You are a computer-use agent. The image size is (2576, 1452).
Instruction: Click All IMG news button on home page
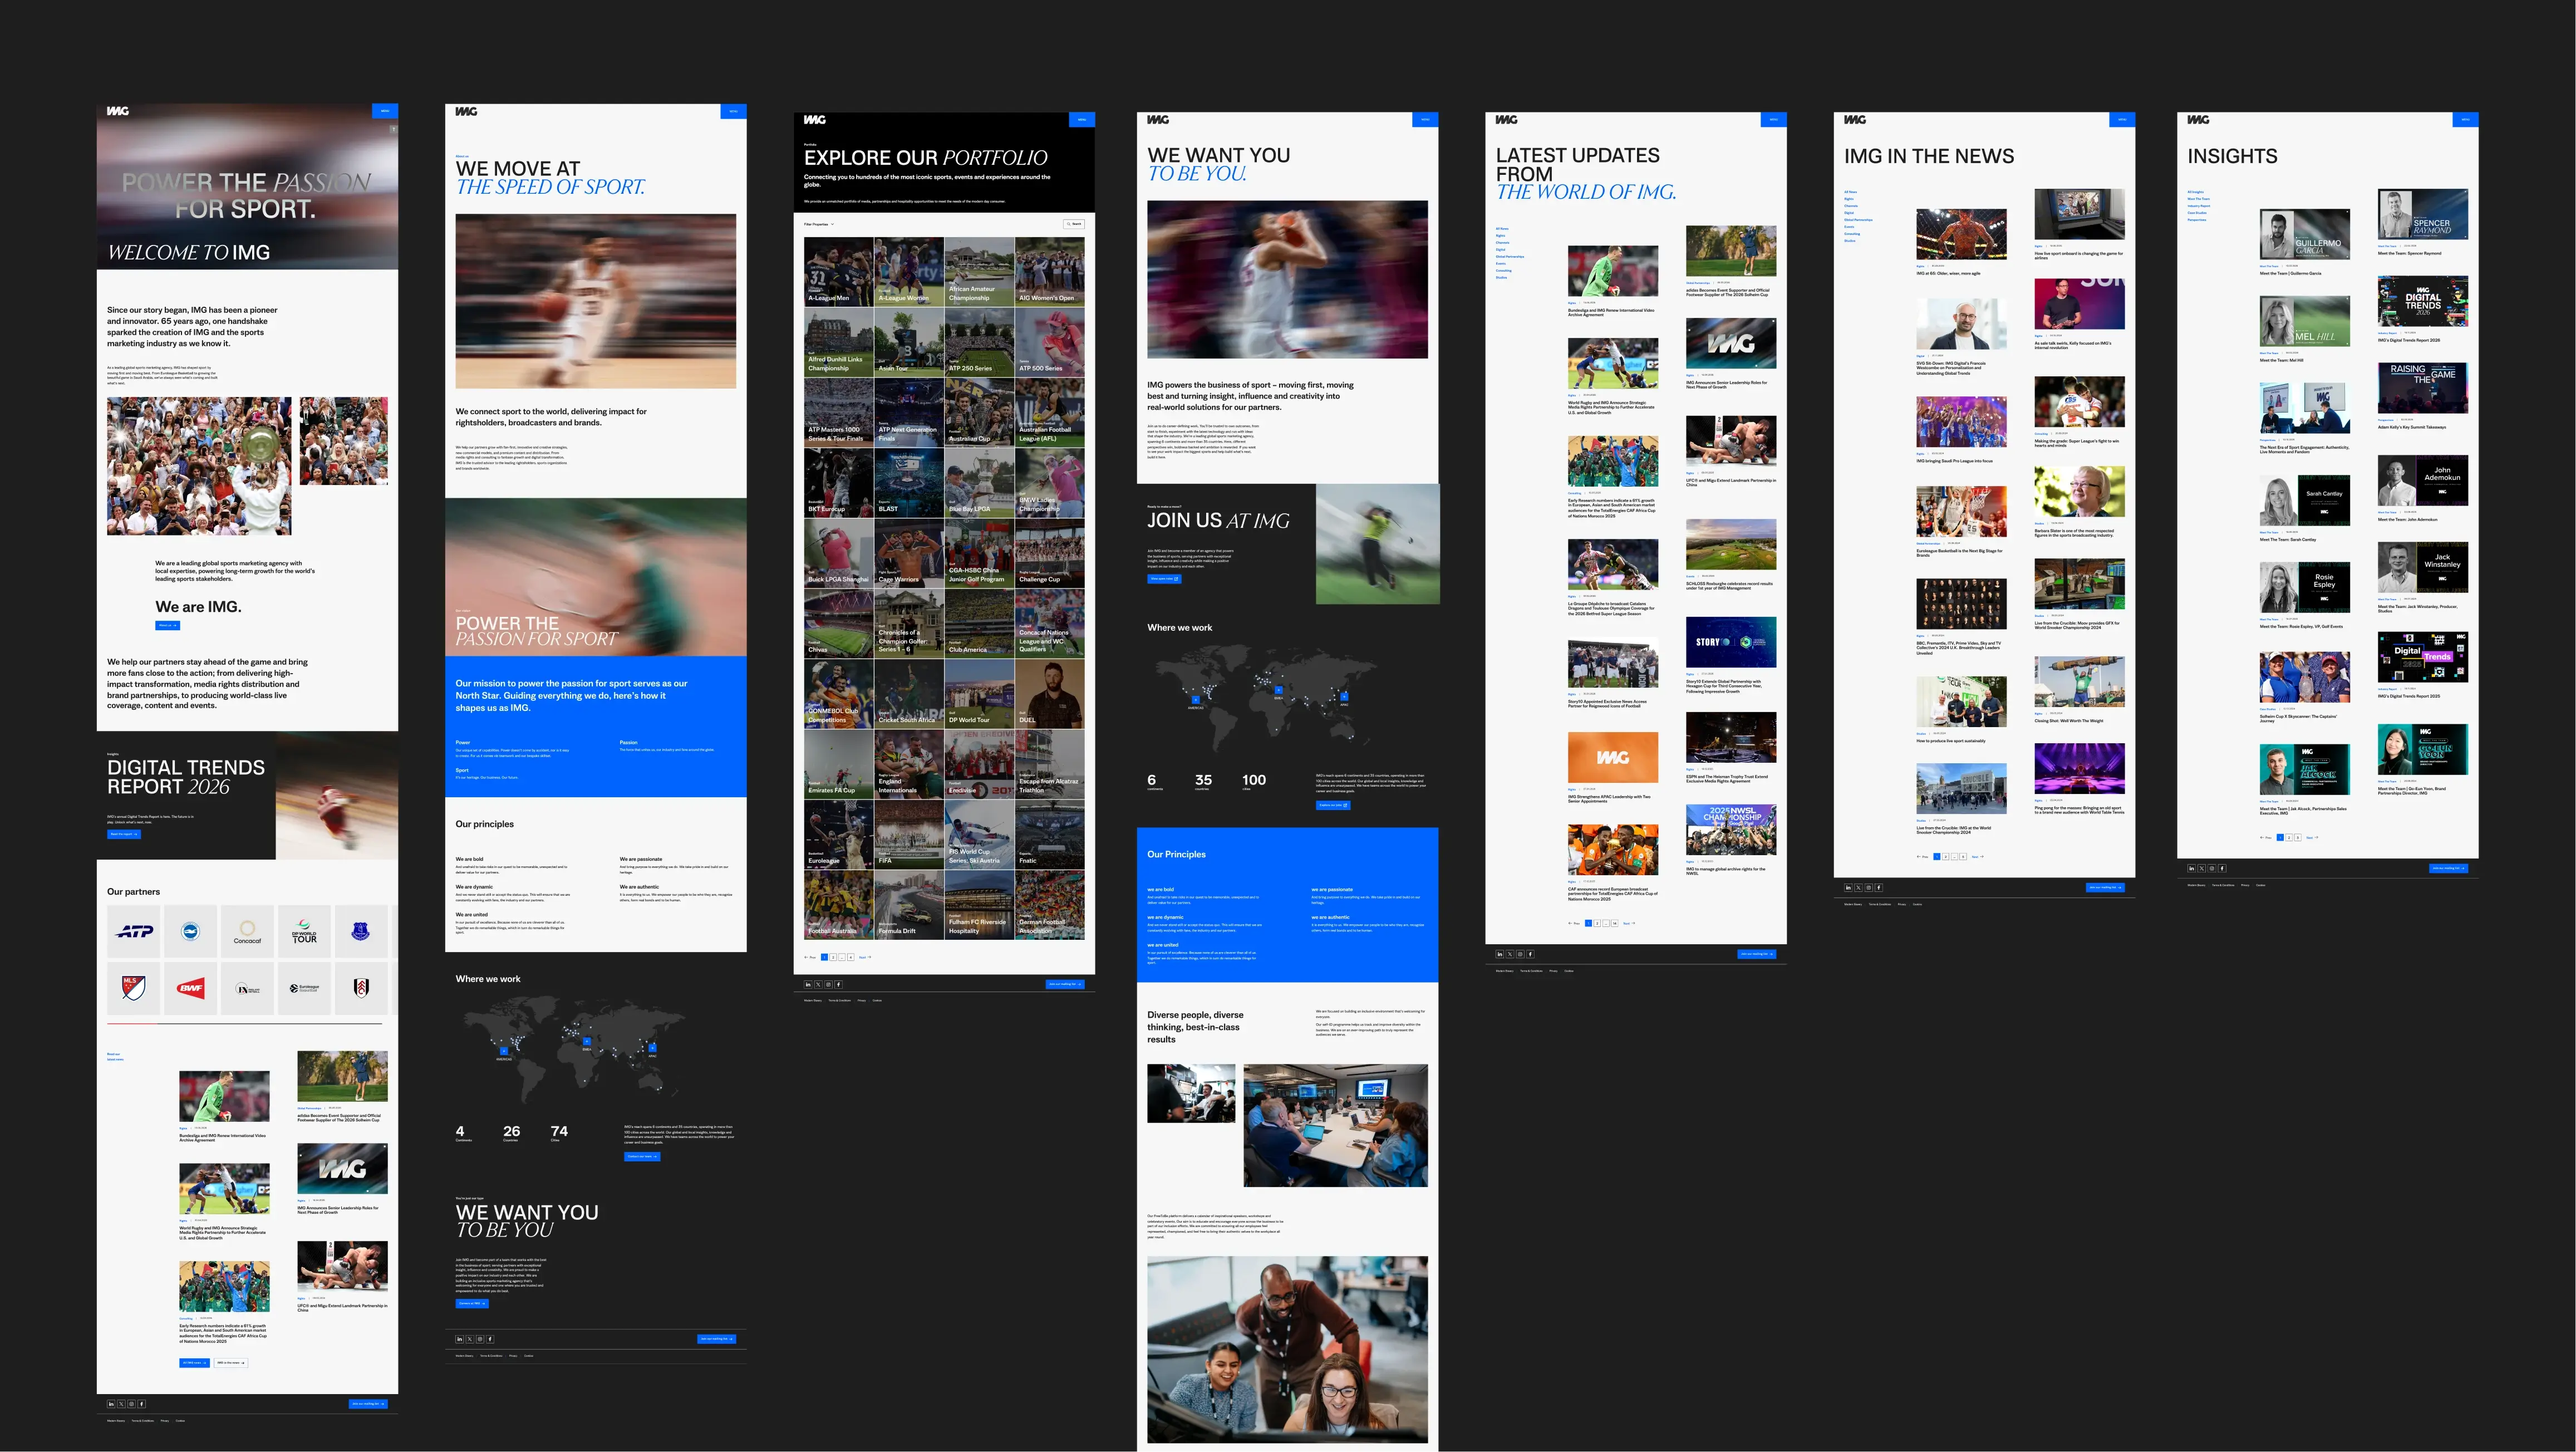[x=194, y=1362]
